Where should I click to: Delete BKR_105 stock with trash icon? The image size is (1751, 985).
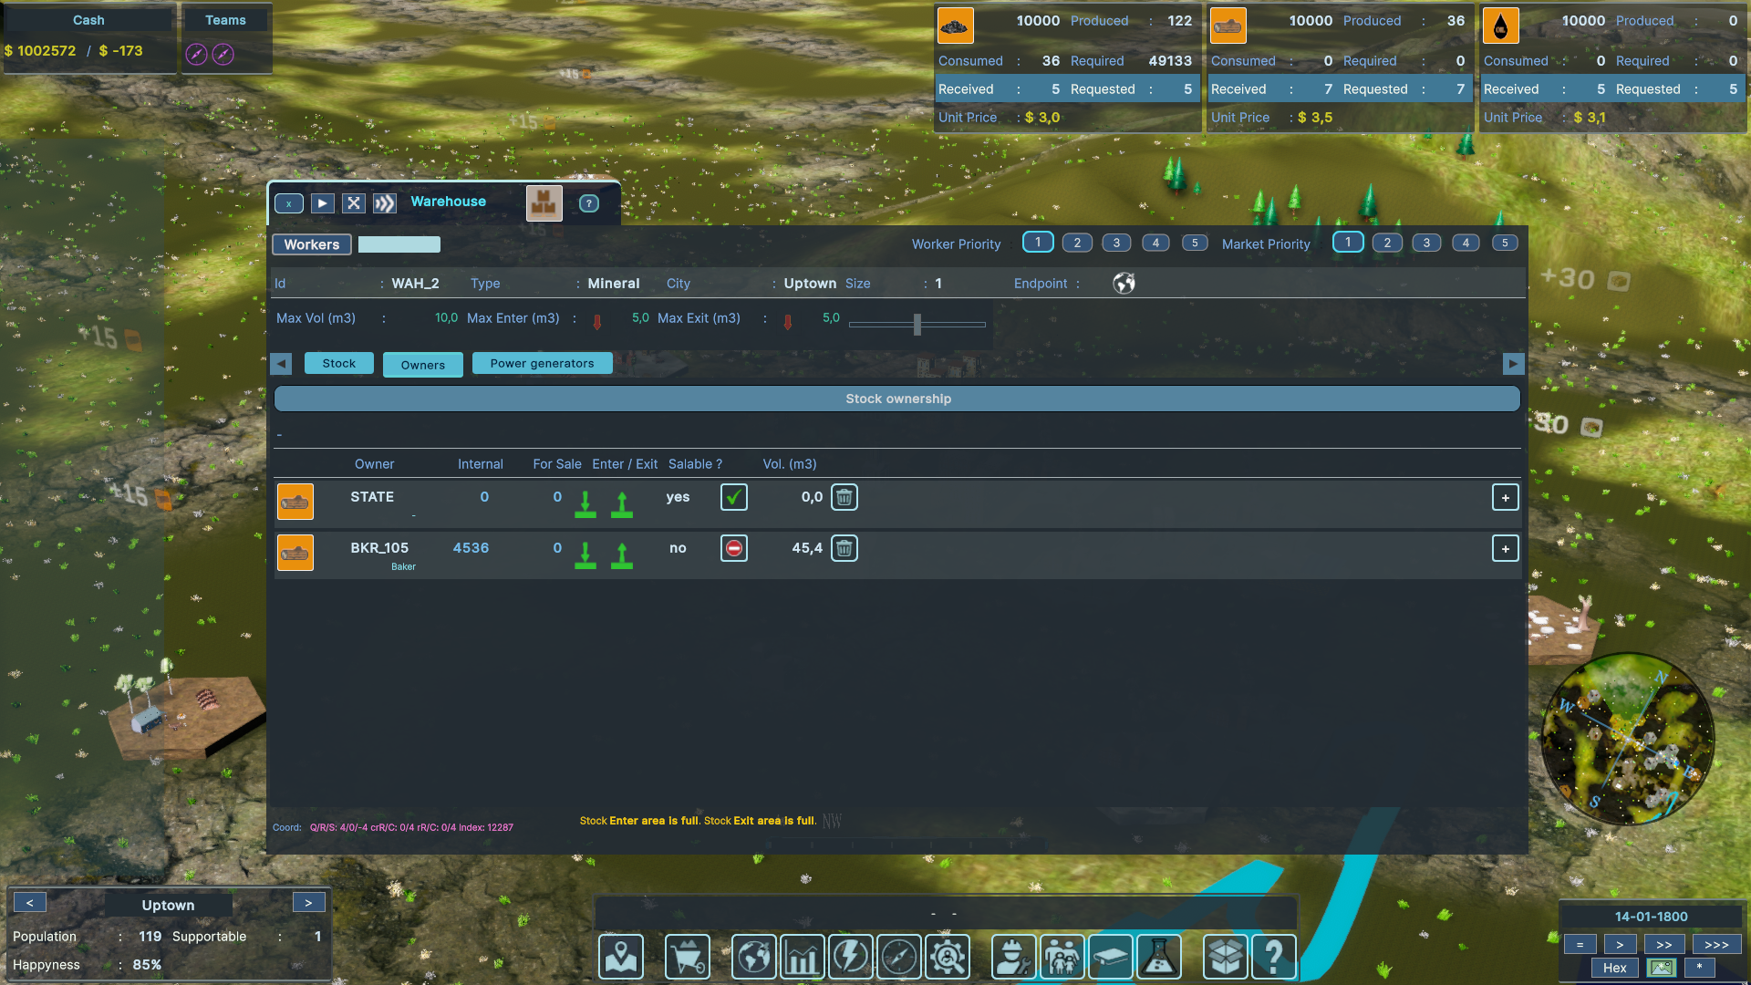click(844, 548)
